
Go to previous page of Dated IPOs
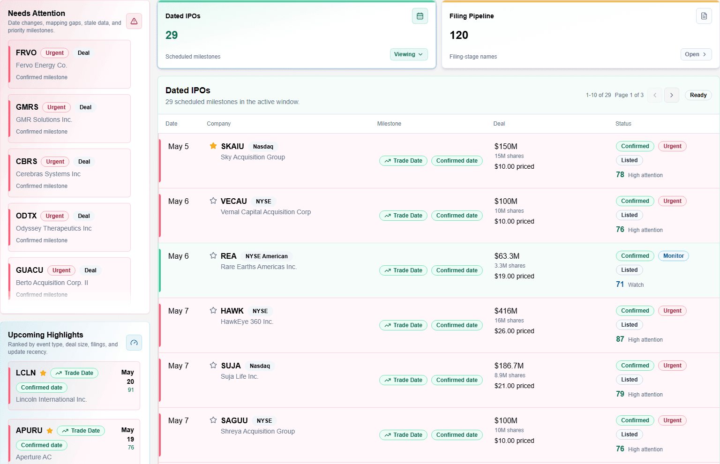click(655, 95)
